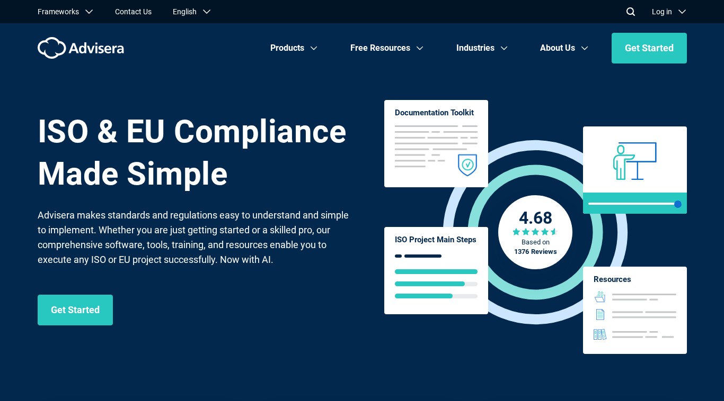This screenshot has width=724, height=401.
Task: Click the Get Started hero button
Action: (75, 310)
